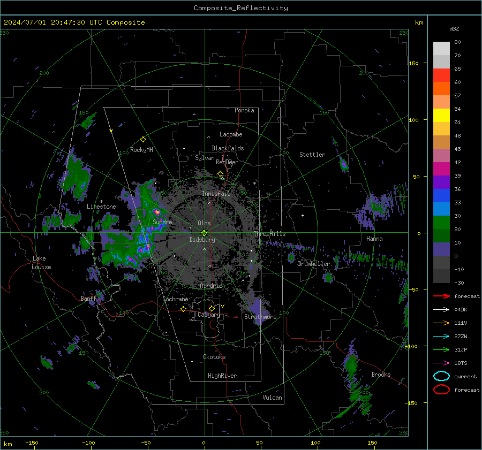Select the red 65 dBZ legend swatch
The height and width of the screenshot is (450, 482).
pos(441,75)
